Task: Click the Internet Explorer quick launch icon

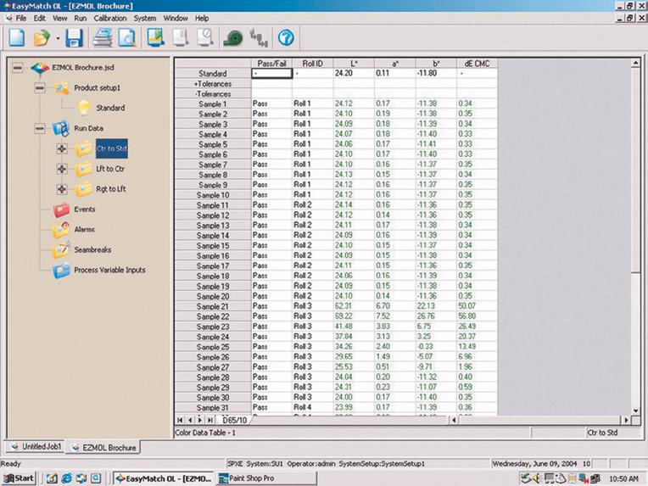Action: pyautogui.click(x=66, y=478)
